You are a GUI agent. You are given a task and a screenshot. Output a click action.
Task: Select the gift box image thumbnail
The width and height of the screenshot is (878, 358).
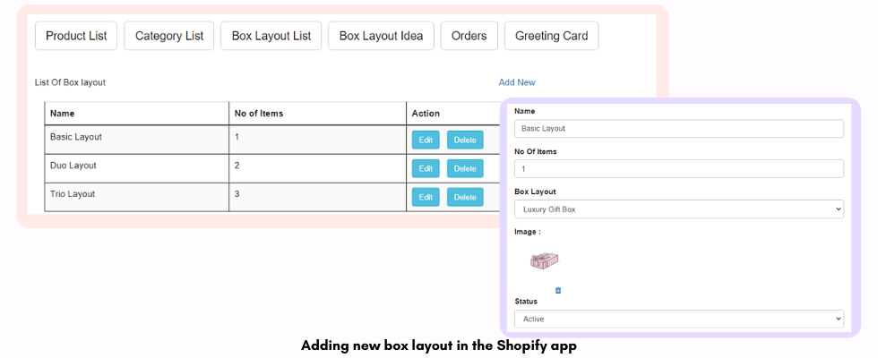coord(545,260)
